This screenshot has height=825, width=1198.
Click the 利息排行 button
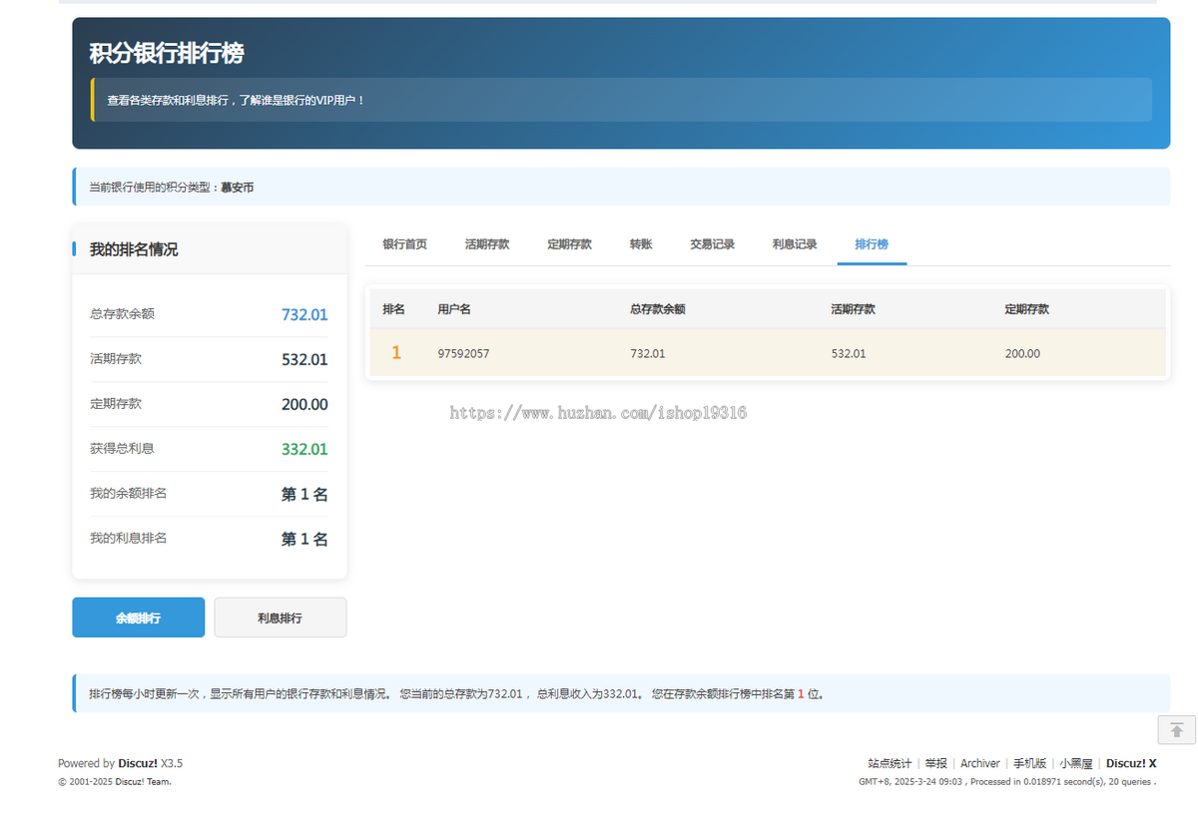point(280,618)
